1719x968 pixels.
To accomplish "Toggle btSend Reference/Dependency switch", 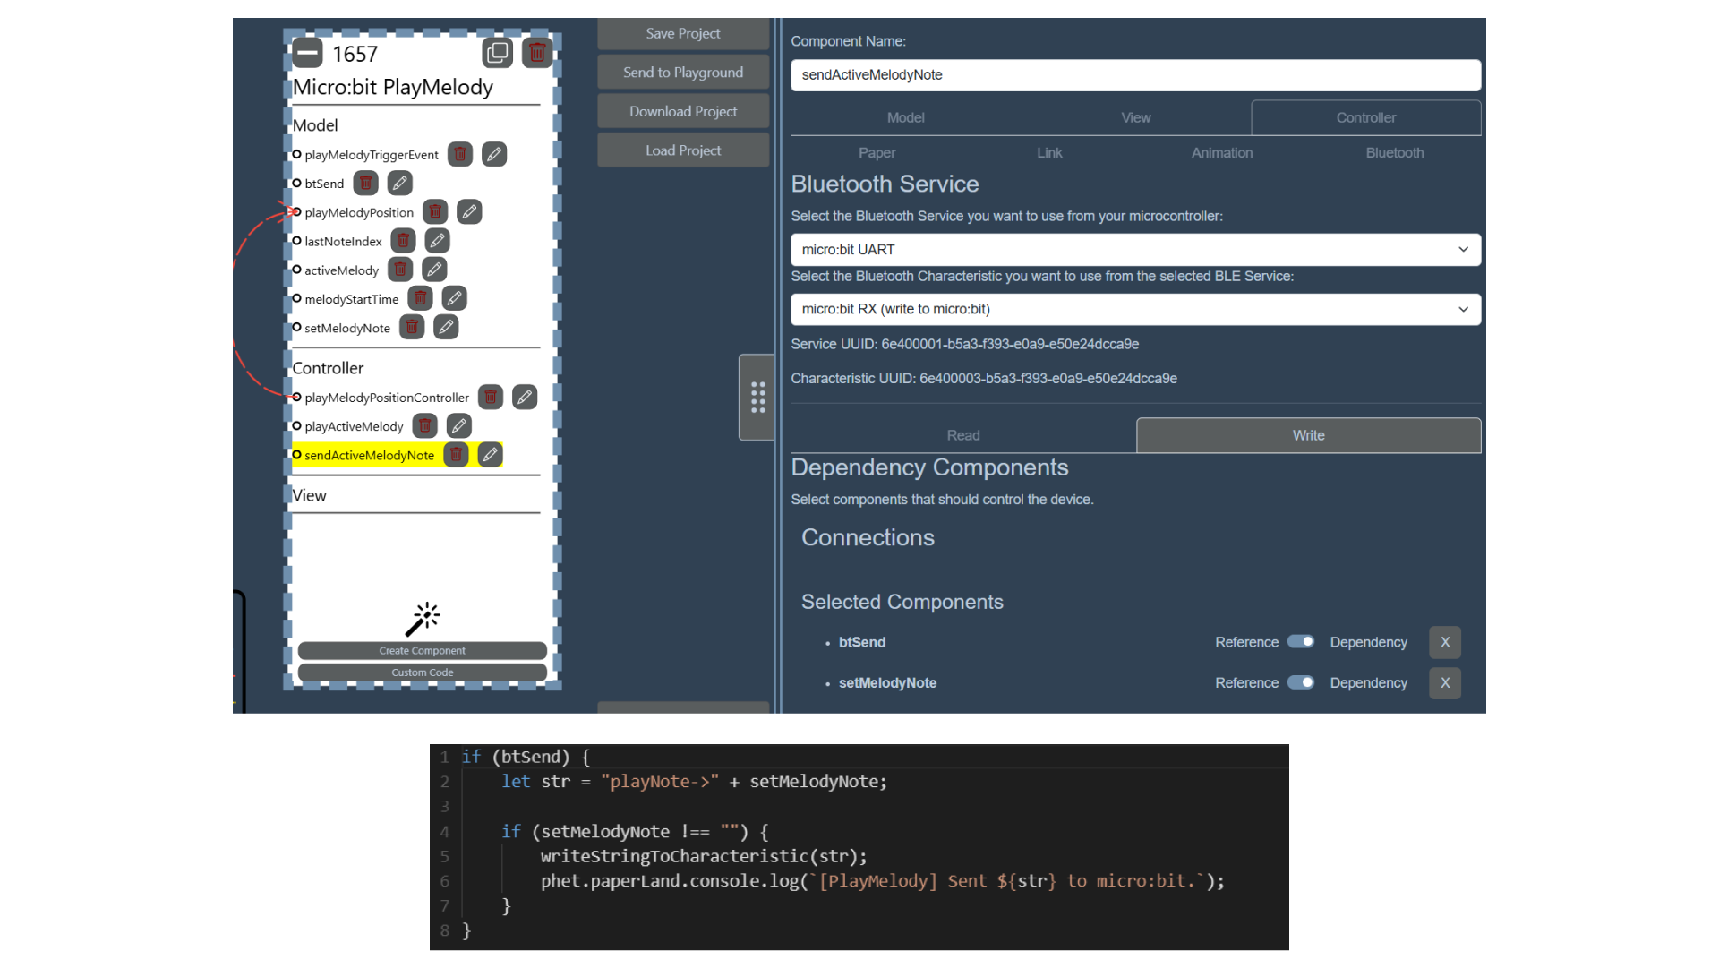I will coord(1300,642).
